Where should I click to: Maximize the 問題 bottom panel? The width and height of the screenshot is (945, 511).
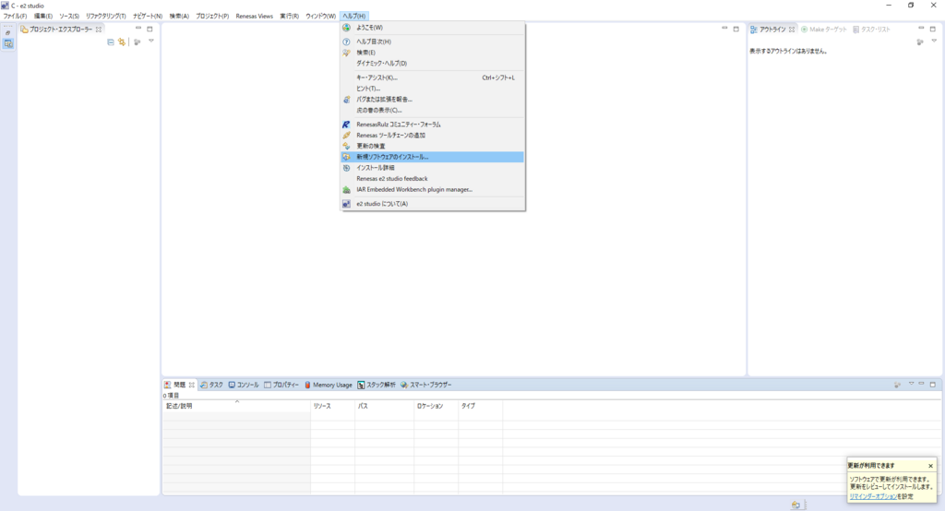(x=933, y=385)
